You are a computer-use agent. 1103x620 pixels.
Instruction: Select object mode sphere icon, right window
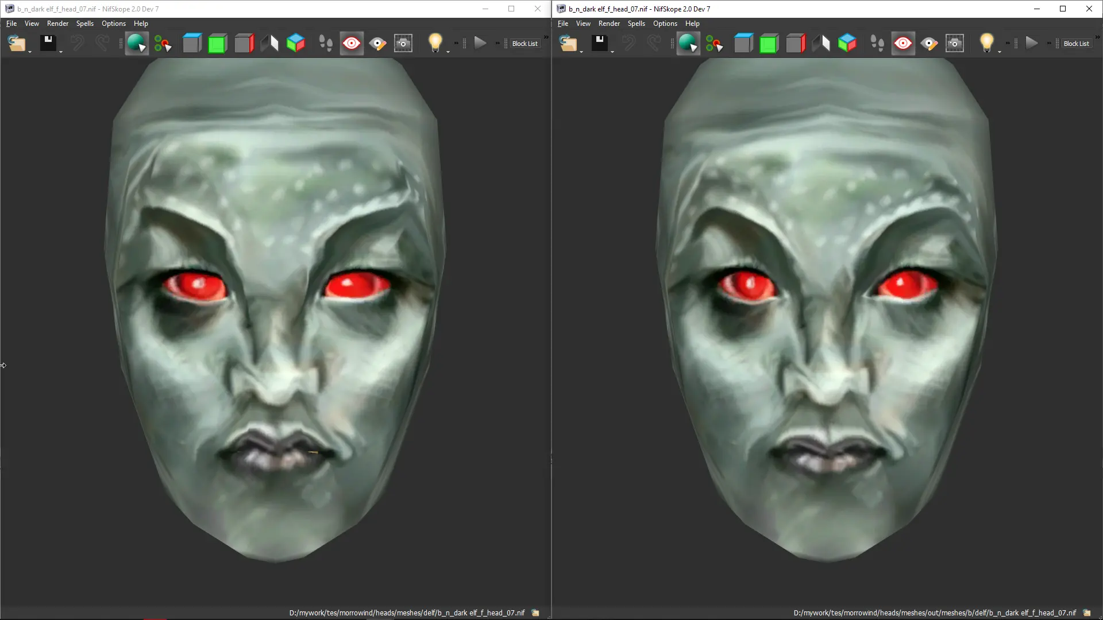tap(688, 44)
